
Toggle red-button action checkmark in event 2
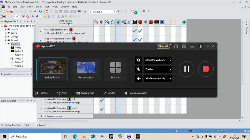[x=140, y=31]
